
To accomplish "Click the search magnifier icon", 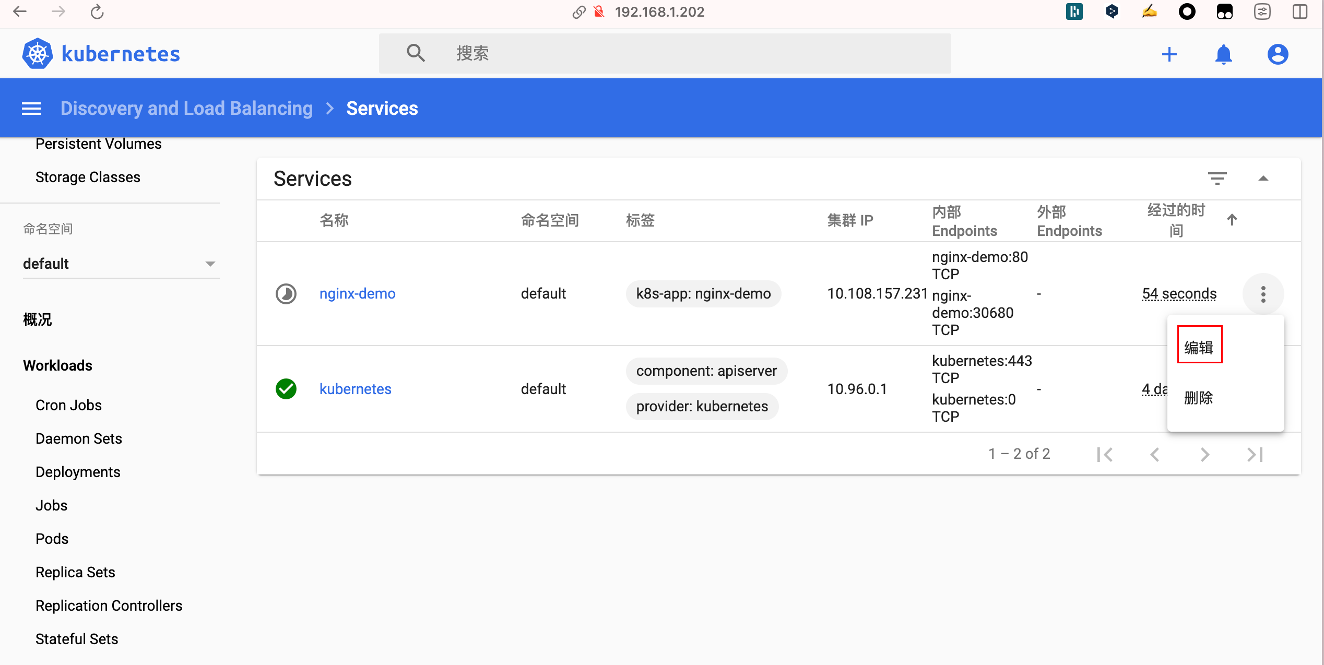I will [416, 53].
